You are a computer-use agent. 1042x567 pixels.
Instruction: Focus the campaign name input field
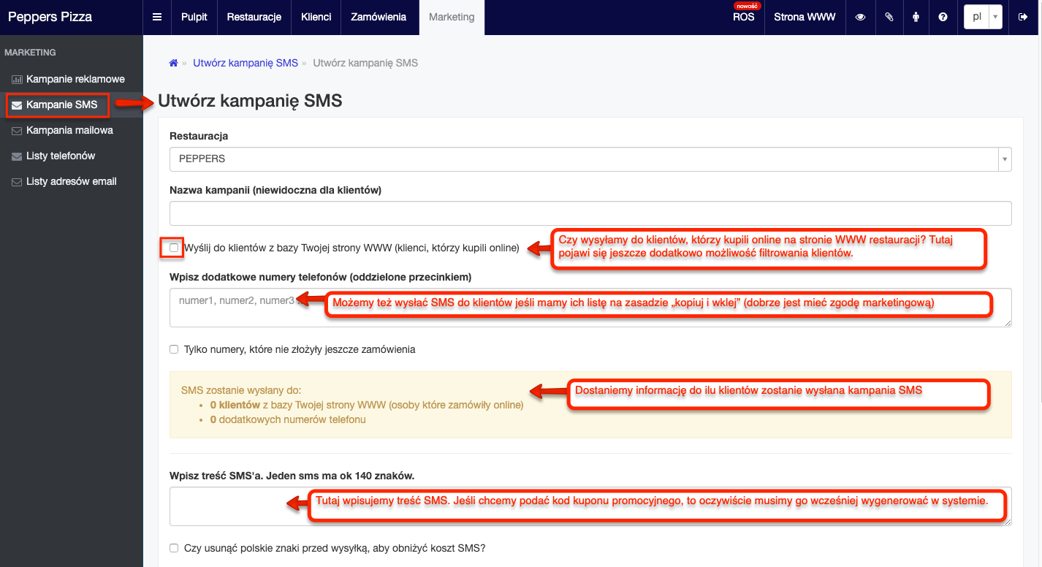590,213
